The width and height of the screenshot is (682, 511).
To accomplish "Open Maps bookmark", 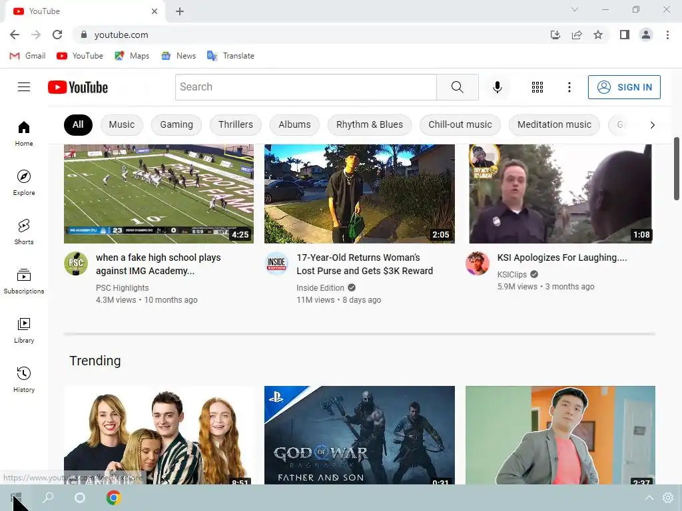I will click(132, 56).
